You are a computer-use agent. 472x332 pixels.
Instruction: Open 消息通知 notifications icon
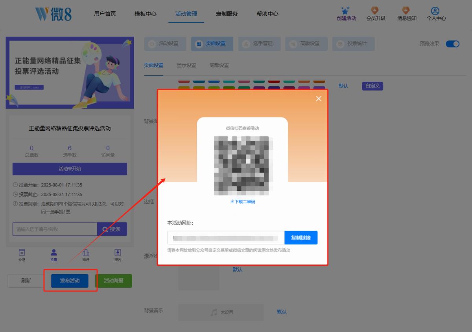tap(406, 10)
